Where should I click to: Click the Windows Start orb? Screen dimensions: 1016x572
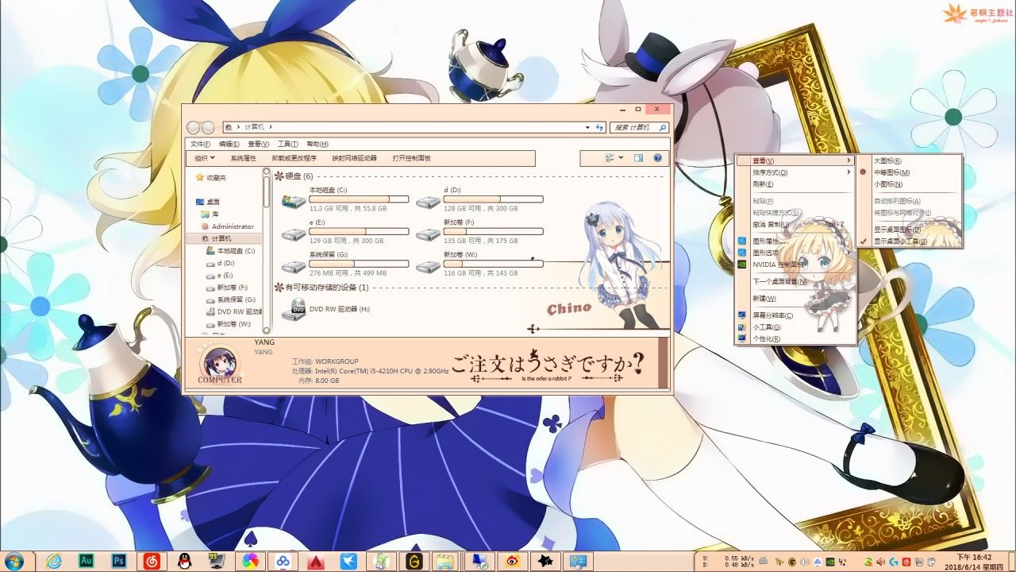14,561
